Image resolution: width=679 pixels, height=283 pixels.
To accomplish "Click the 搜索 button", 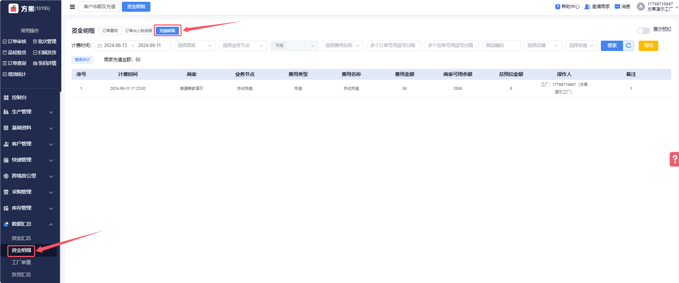I will 612,46.
